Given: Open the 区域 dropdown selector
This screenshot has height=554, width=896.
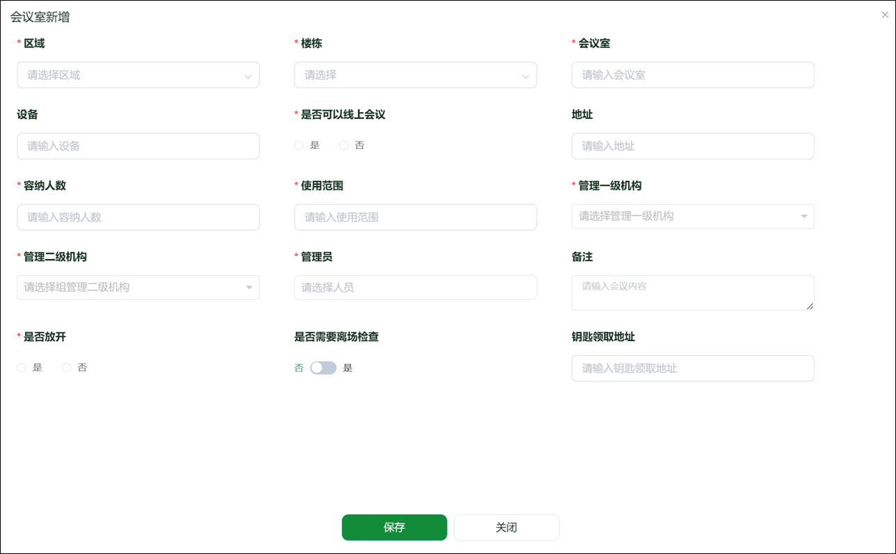Looking at the screenshot, I should [x=138, y=74].
